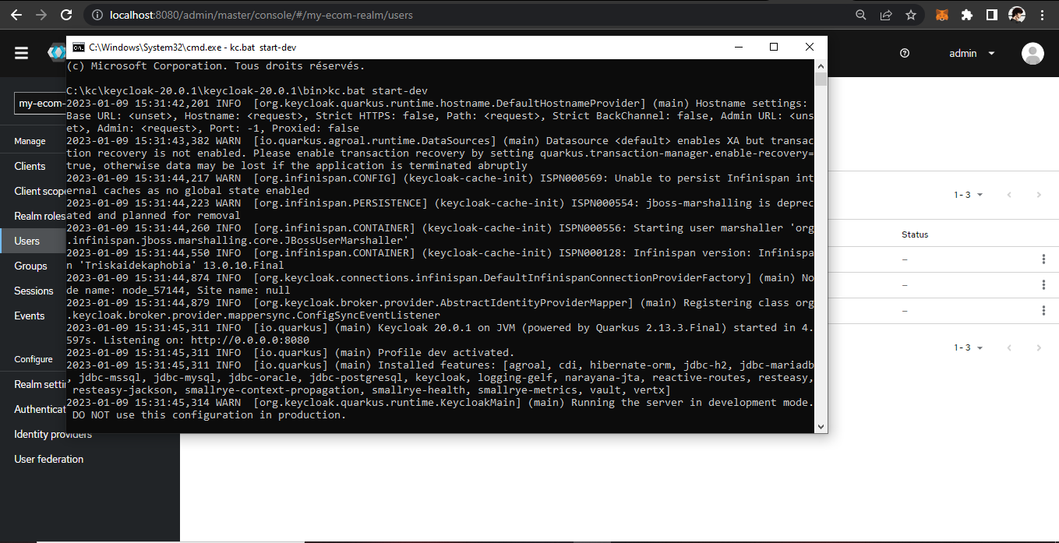1059x543 pixels.
Task: Maximize the cmd.exe window
Action: [x=774, y=48]
